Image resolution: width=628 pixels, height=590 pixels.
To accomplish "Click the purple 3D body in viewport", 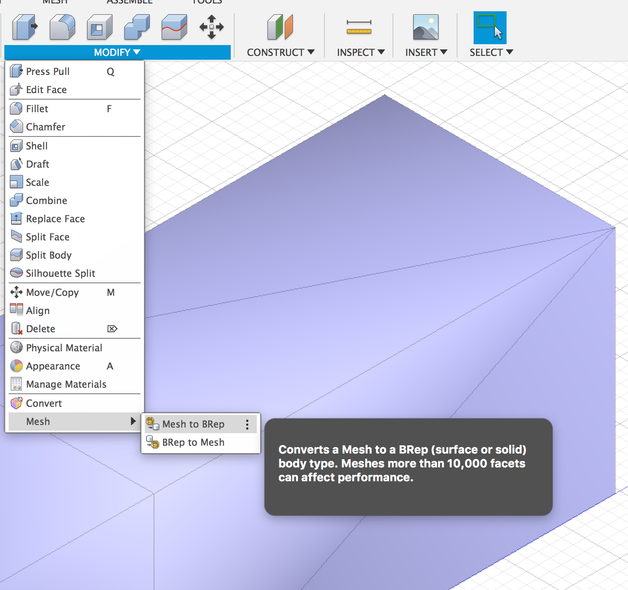I will (x=390, y=260).
